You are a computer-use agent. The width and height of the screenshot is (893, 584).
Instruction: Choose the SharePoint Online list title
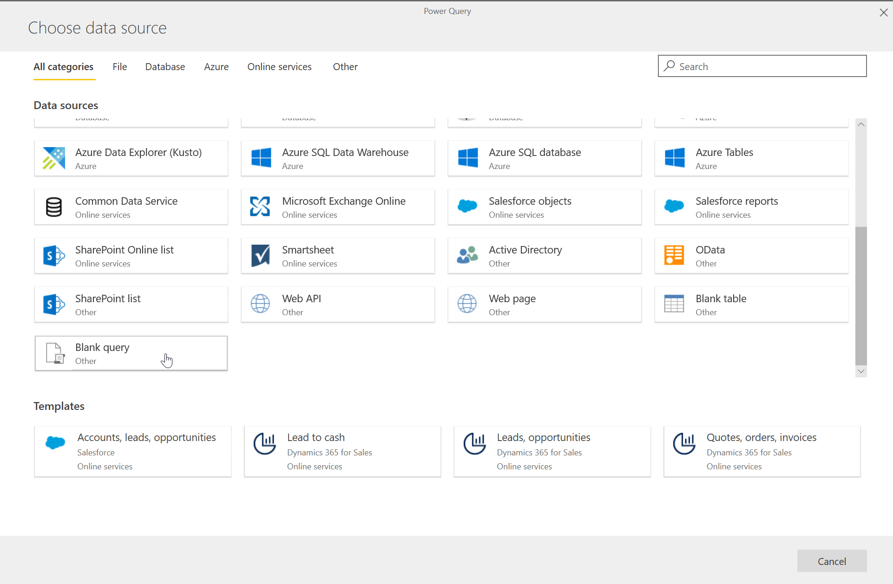(x=125, y=250)
